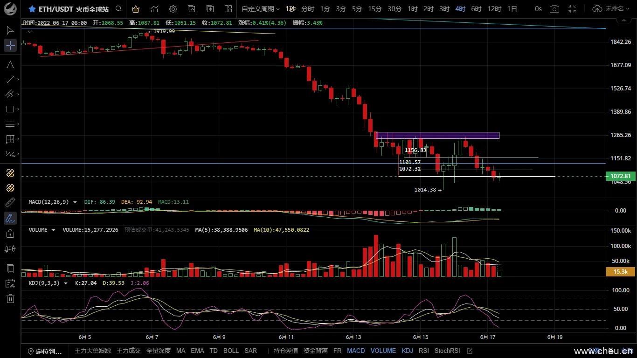Click the trash icon to delete drawings

[x=10, y=299]
